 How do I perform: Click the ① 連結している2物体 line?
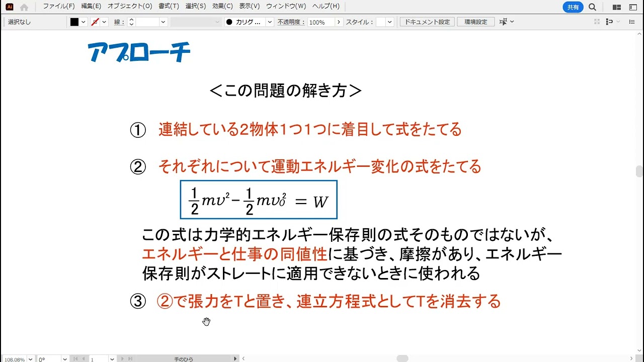[296, 130]
